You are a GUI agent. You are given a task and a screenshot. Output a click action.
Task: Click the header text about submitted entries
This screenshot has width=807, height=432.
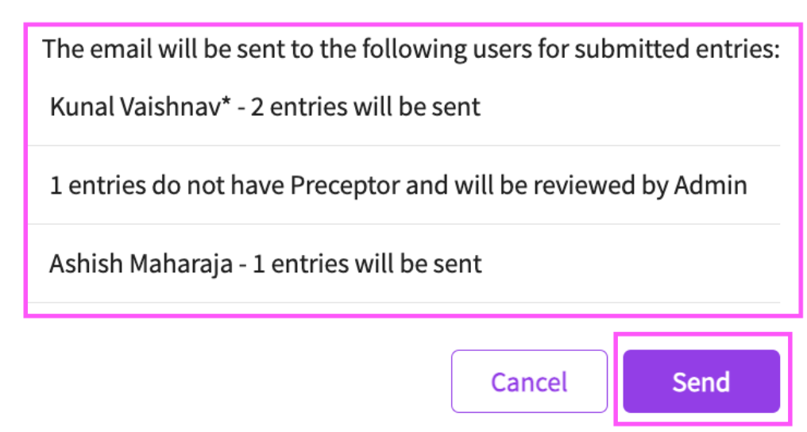pyautogui.click(x=411, y=49)
